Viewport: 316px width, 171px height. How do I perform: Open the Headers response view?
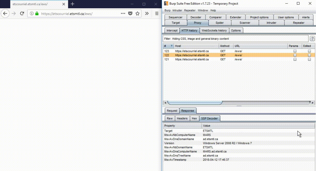[182, 118]
